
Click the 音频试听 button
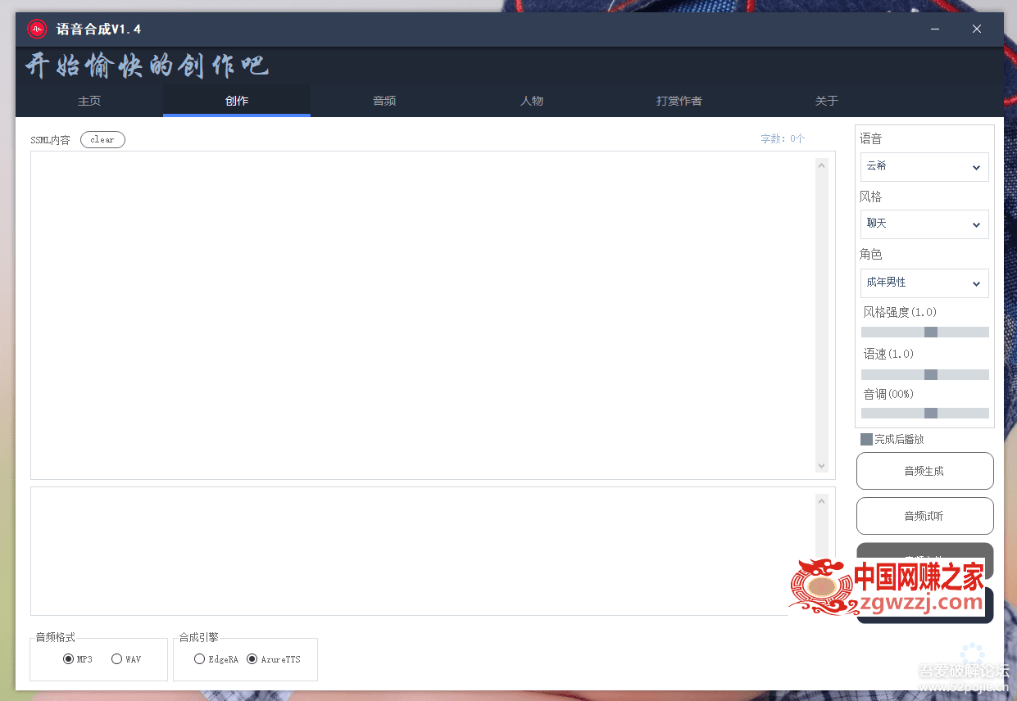click(x=924, y=516)
